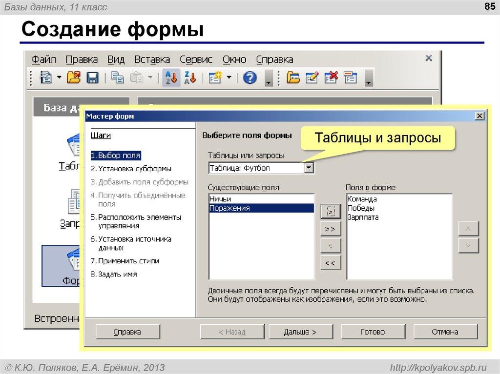The height and width of the screenshot is (374, 500).
Task: Open the Help icon with question mark
Action: (249, 77)
